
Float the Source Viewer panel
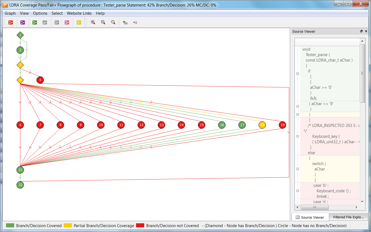click(361, 31)
